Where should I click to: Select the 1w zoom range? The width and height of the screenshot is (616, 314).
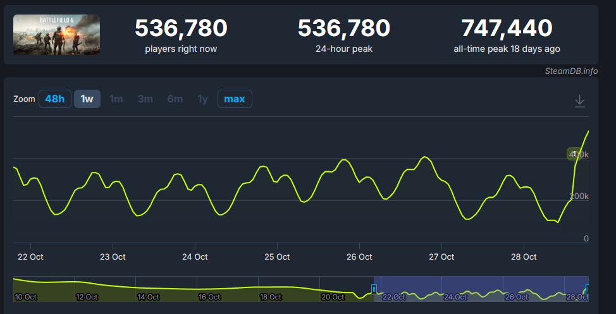pos(87,99)
